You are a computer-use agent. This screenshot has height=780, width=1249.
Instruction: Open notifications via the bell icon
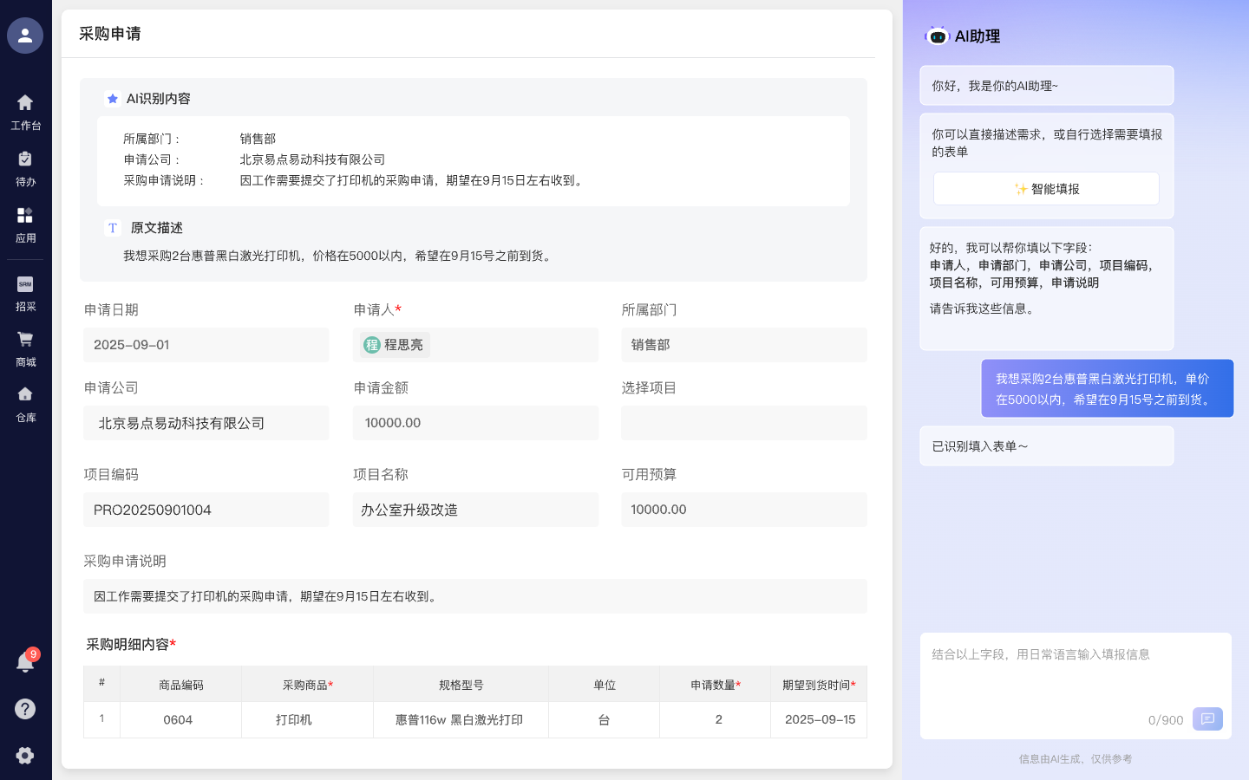(25, 661)
